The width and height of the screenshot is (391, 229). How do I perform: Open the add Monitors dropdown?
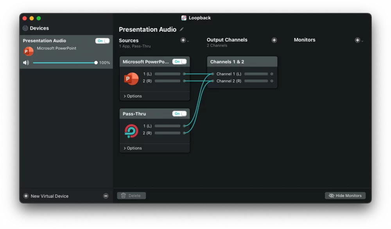point(359,40)
